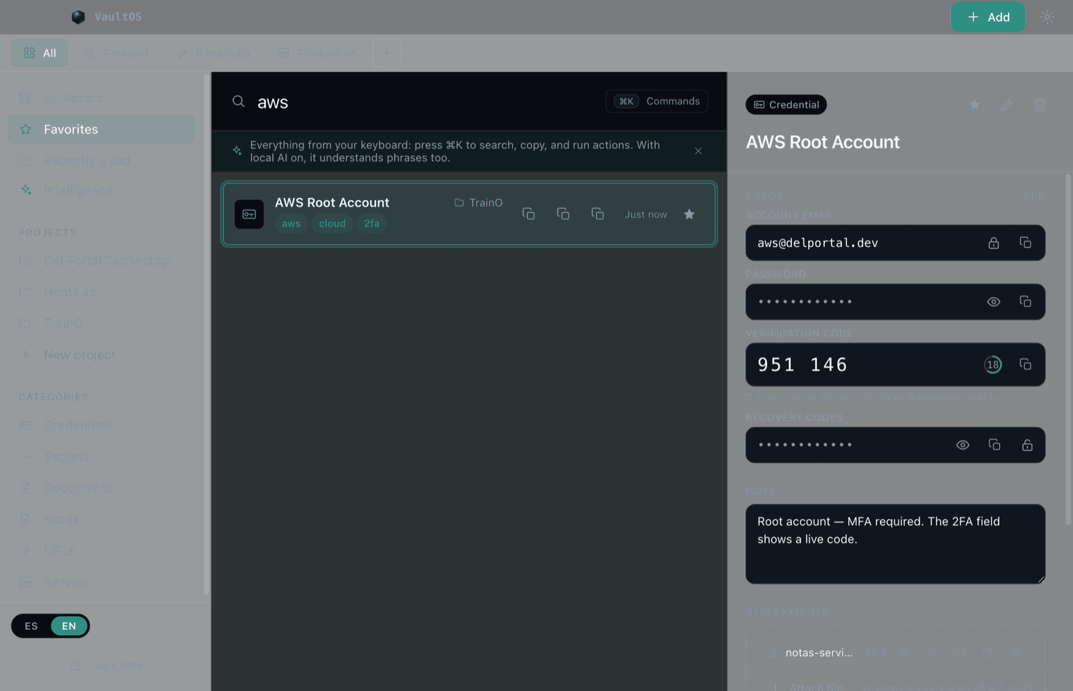Click the star icon in detail panel header
Screen dimensions: 1073x691
click(974, 105)
